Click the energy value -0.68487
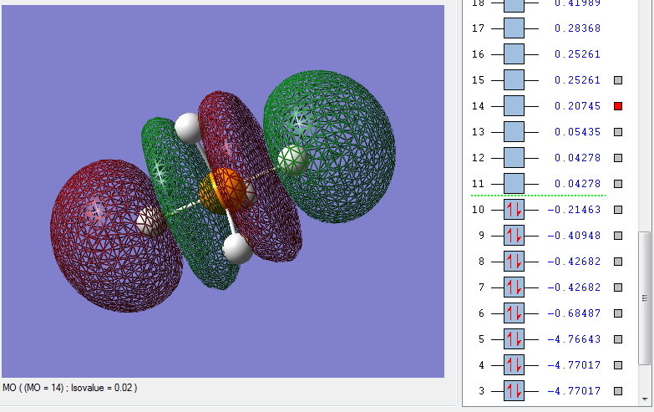This screenshot has width=654, height=412. pos(574,313)
